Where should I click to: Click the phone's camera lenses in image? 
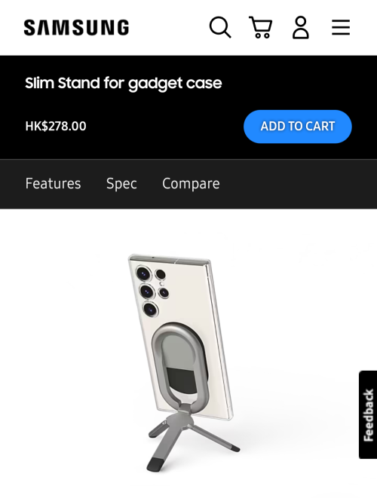click(152, 291)
